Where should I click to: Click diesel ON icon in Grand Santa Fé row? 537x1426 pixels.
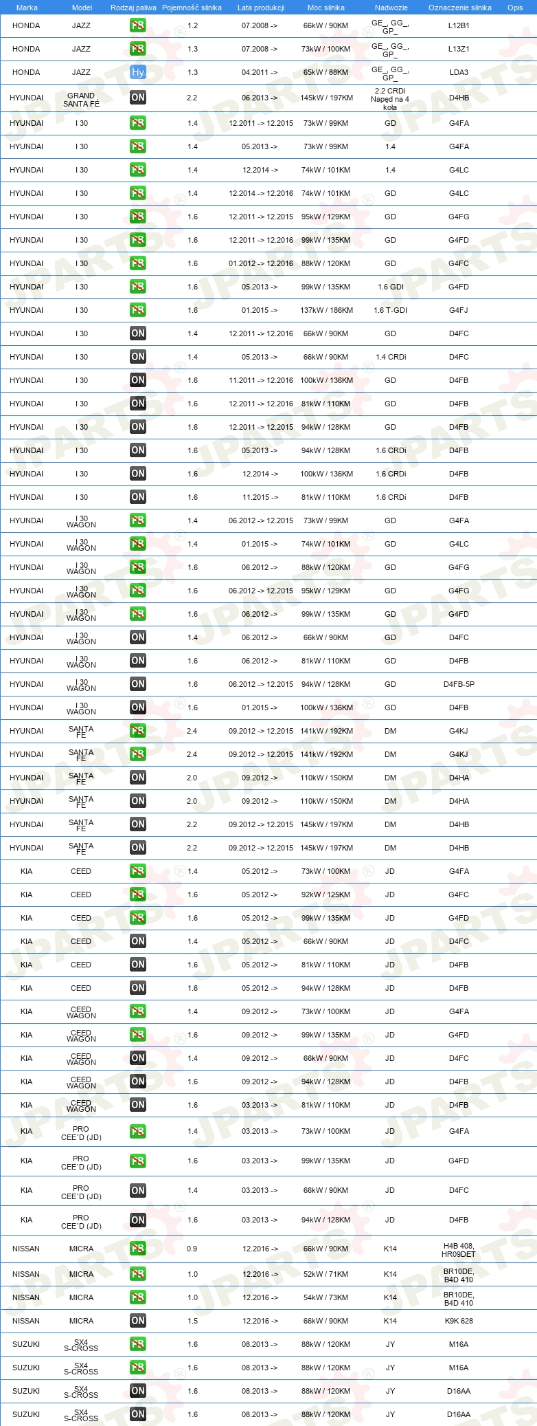(138, 98)
